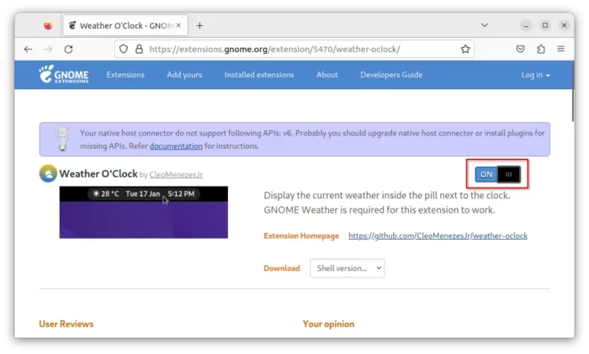Select the Weather O'Clock browser tab
The image size is (589, 354).
point(125,25)
